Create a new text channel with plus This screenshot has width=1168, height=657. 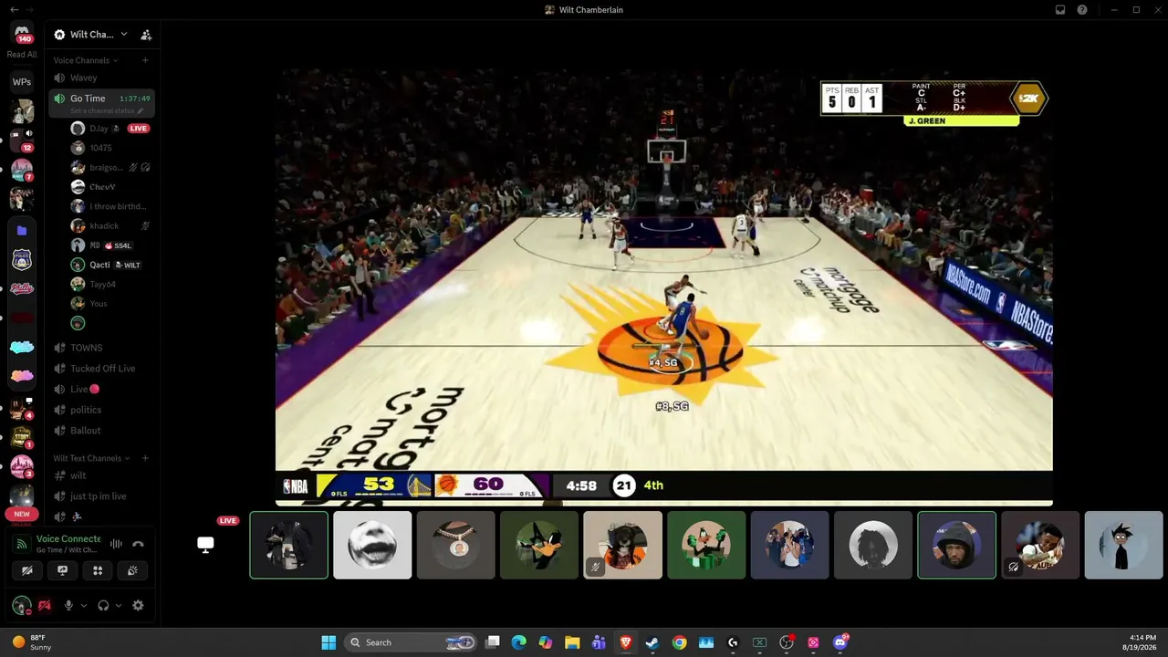click(145, 458)
